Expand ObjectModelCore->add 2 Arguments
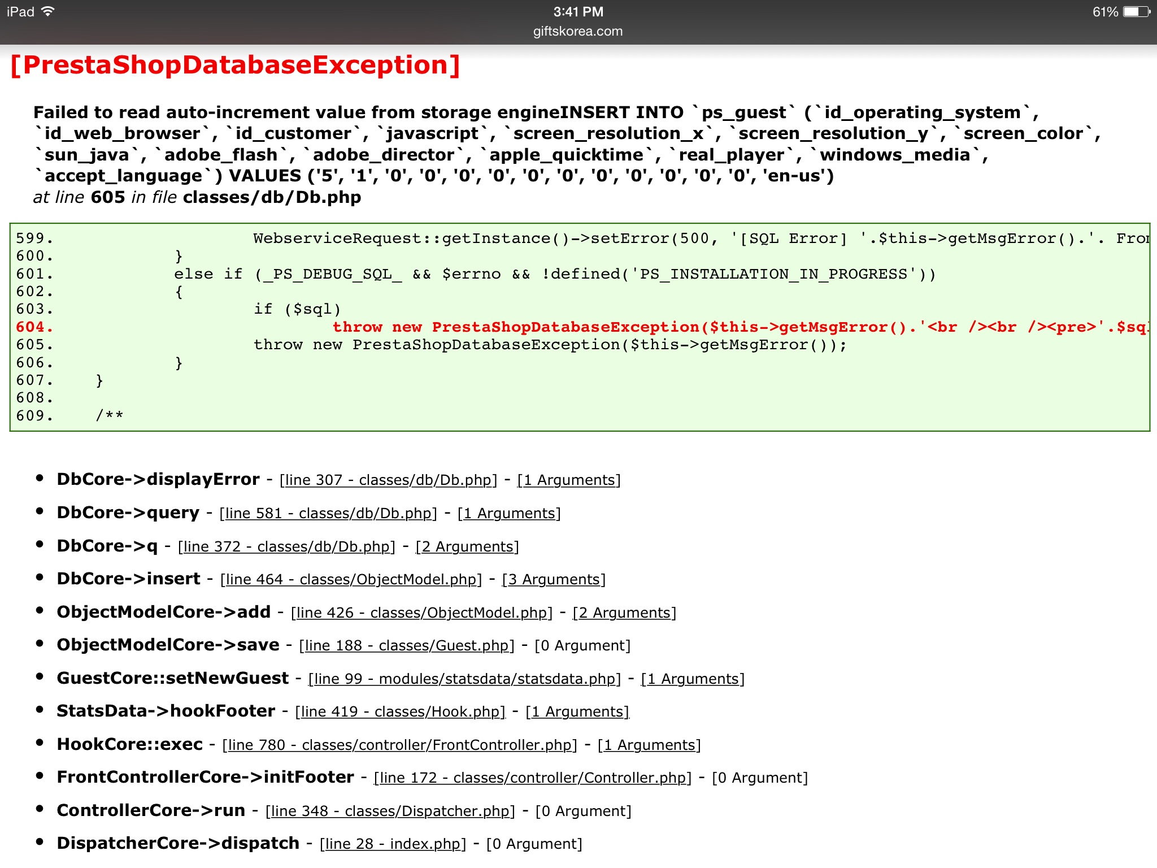This screenshot has height=868, width=1157. tap(624, 613)
